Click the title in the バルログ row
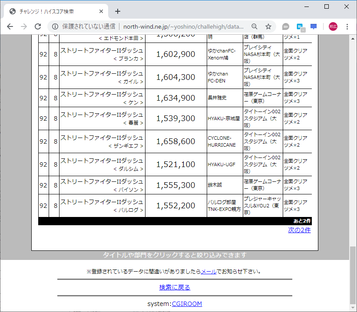 click(x=102, y=202)
